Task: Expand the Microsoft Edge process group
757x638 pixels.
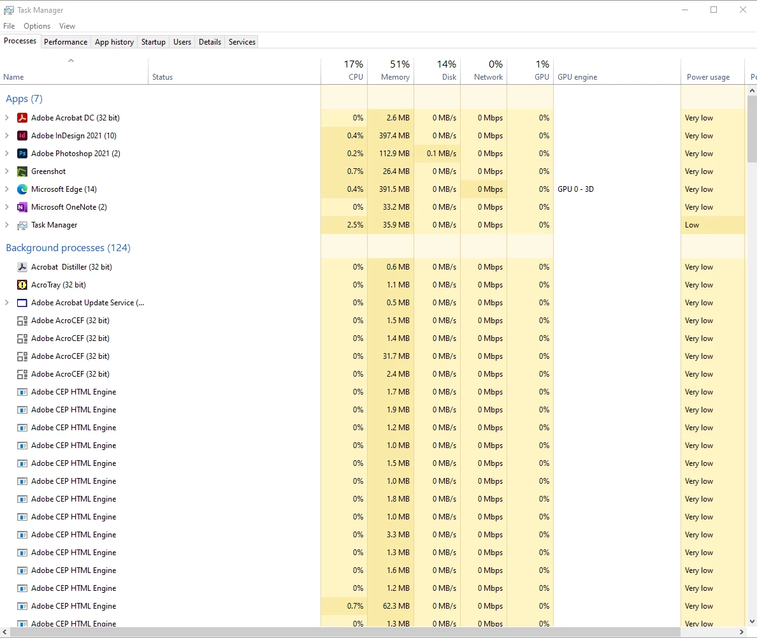Action: (7, 189)
